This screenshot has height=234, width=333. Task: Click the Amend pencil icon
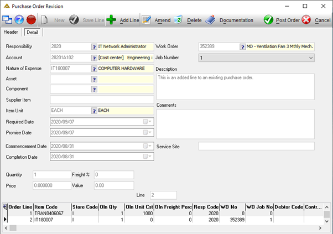point(147,20)
